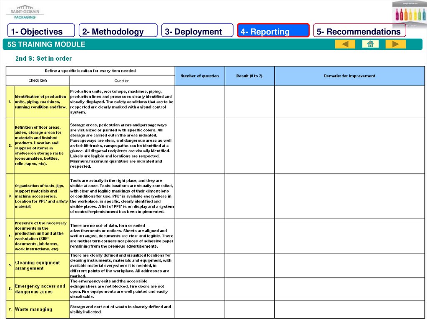Open the 2- Methodology tab
Viewport: 427px width, 319px height.
pyautogui.click(x=118, y=32)
